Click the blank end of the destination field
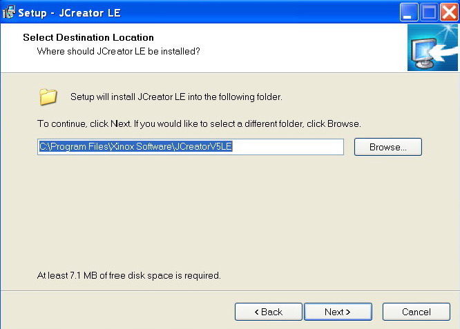This screenshot has width=460, height=329. tap(290, 147)
